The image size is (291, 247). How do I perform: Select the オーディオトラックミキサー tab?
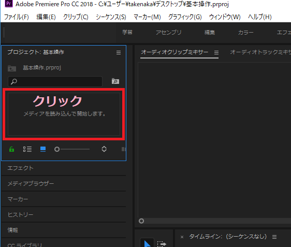pyautogui.click(x=260, y=52)
